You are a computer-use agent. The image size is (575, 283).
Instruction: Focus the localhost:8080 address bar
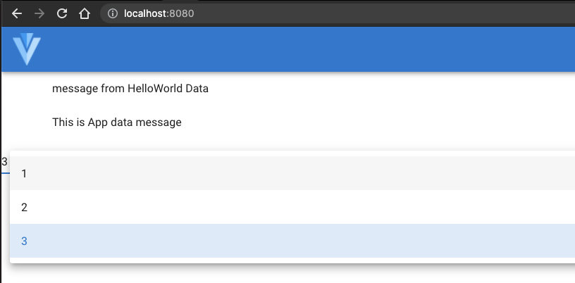click(x=338, y=13)
